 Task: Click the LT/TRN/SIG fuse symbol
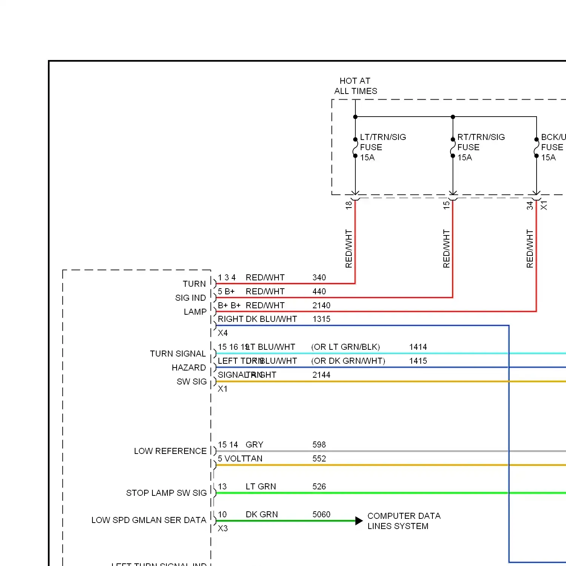coord(355,148)
